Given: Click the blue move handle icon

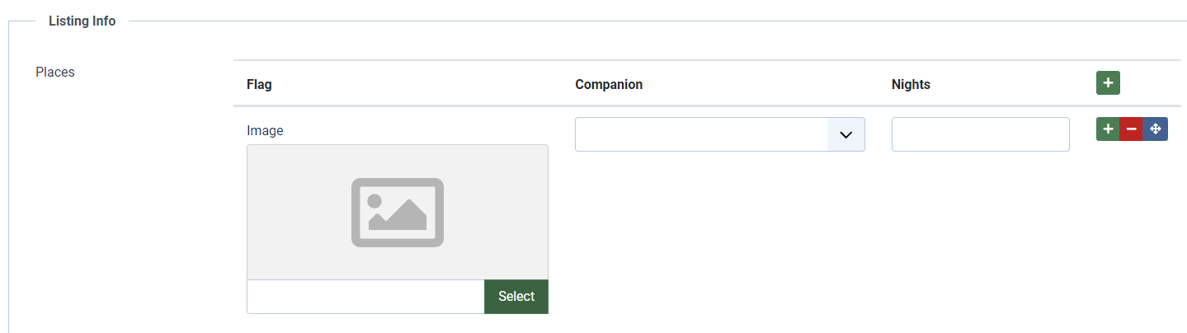Looking at the screenshot, I should 1156,129.
